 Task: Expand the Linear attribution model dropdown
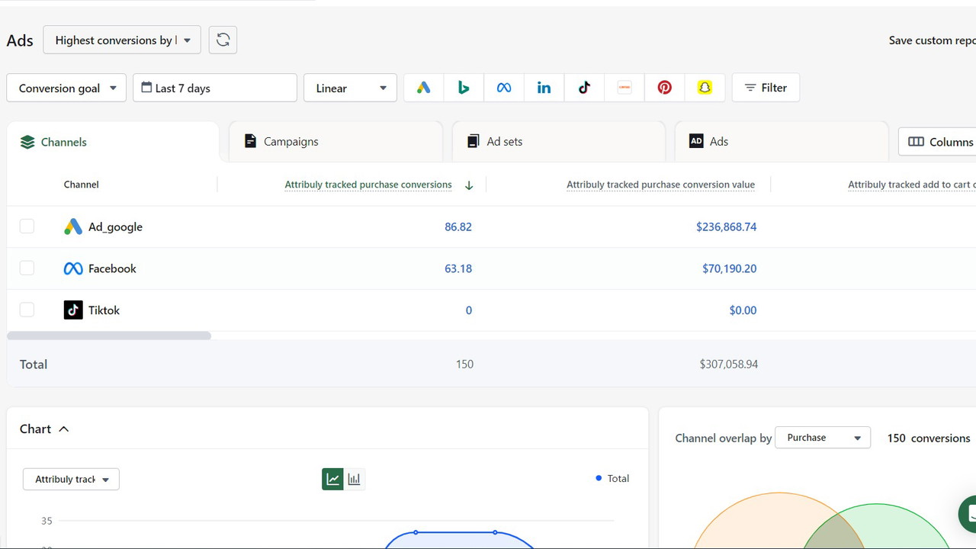(x=350, y=88)
